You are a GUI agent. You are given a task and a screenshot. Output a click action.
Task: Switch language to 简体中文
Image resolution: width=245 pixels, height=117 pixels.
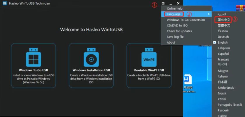tap(224, 20)
